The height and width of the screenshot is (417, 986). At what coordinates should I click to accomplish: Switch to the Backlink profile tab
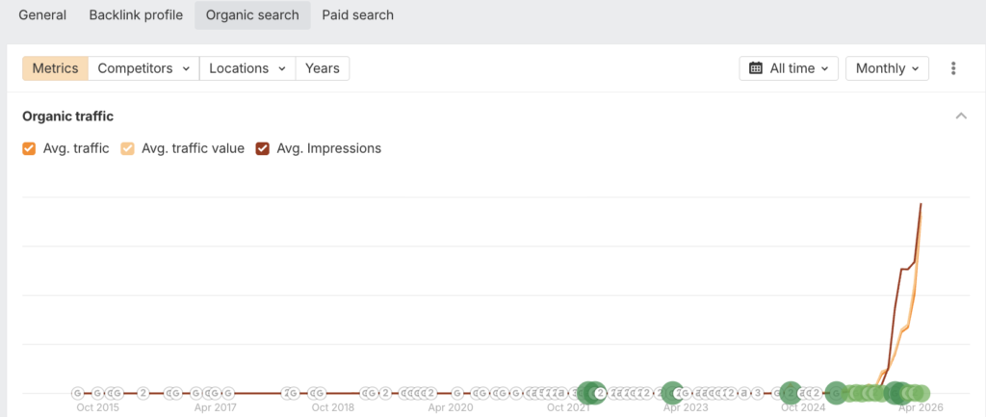pos(136,15)
